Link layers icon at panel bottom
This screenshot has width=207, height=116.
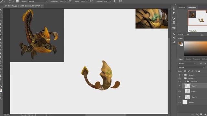[x=193, y=114]
